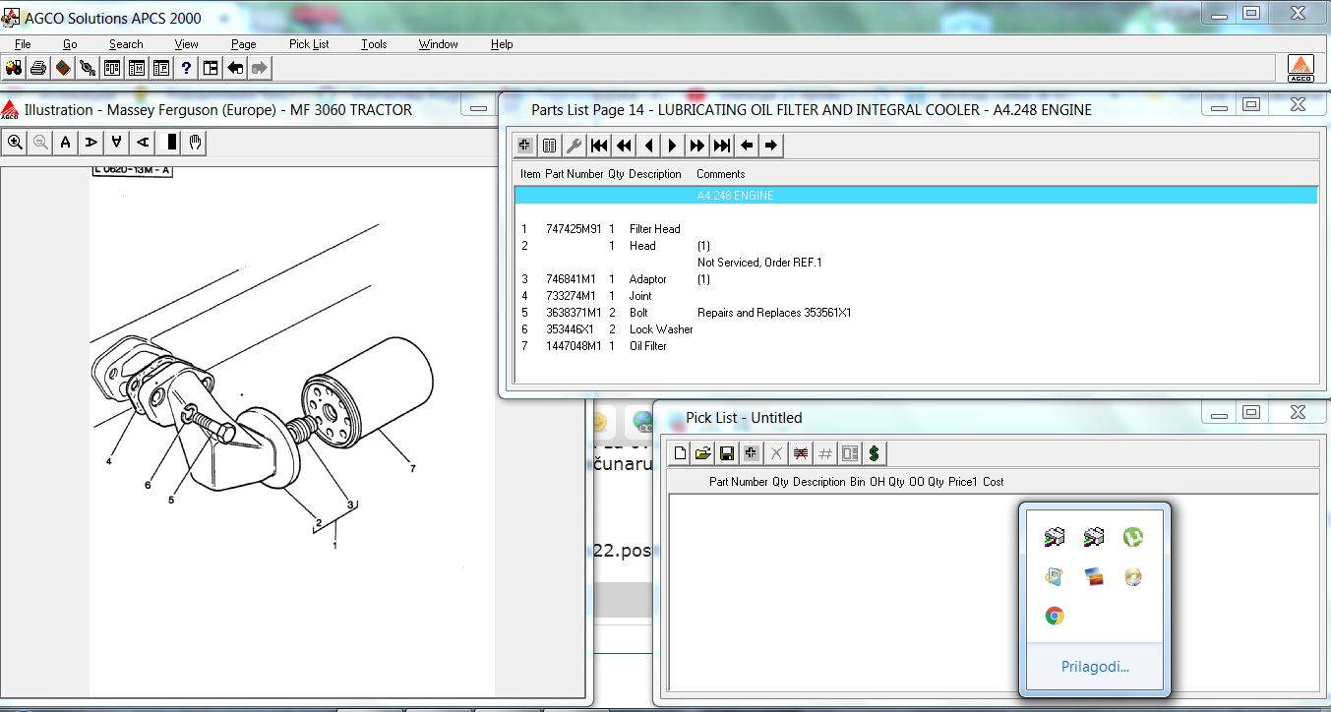
Task: Click callout number 7 on the oil filter illustration
Action: point(412,469)
